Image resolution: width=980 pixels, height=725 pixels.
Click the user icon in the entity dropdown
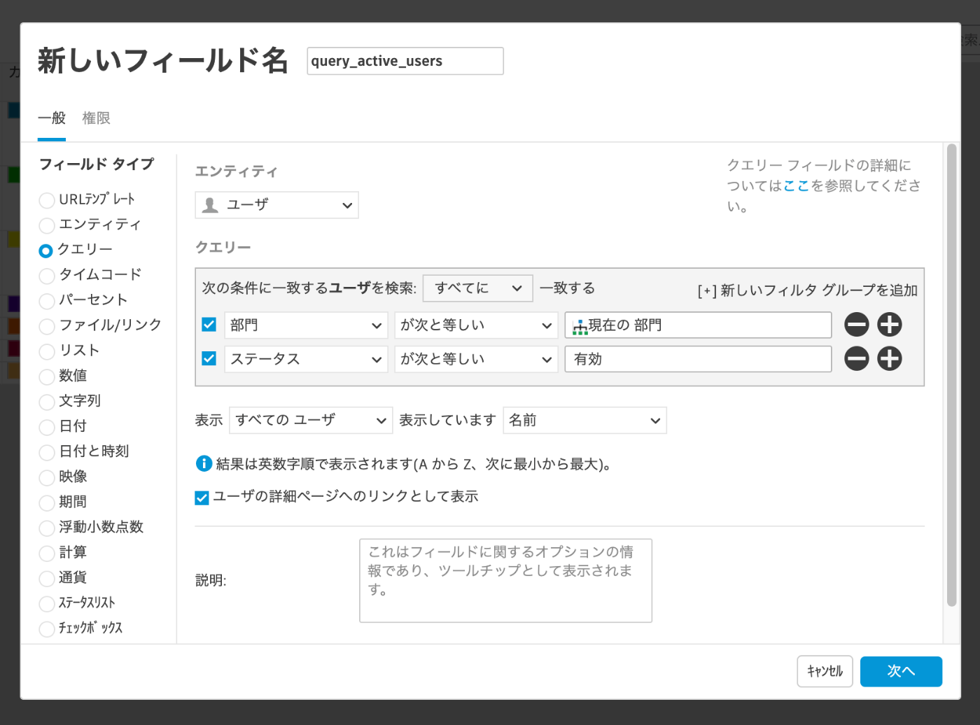pyautogui.click(x=210, y=205)
